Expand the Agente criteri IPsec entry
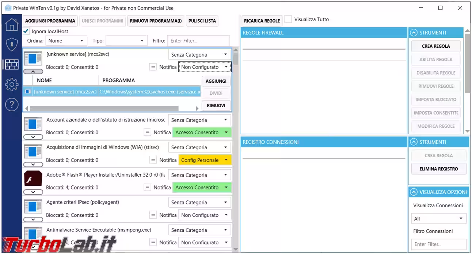 point(33,219)
